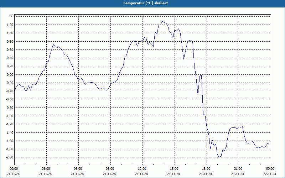Click the '-1,60' y-axis label
The image size is (285, 178).
(10, 141)
